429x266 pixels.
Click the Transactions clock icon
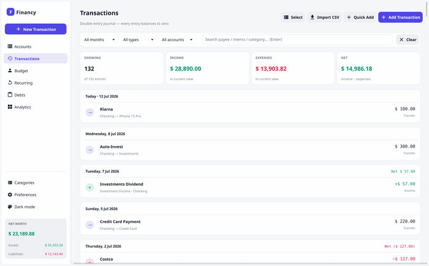[x=10, y=58]
